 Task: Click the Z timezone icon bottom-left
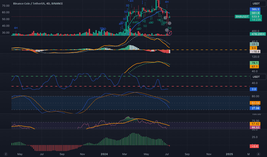(6, 154)
